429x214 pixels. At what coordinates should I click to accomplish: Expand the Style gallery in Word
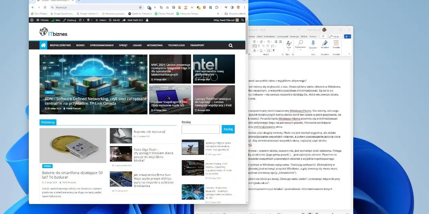click(x=289, y=50)
